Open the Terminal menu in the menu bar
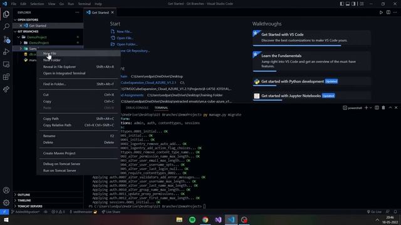This screenshot has height=225, width=401. pos(85,4)
